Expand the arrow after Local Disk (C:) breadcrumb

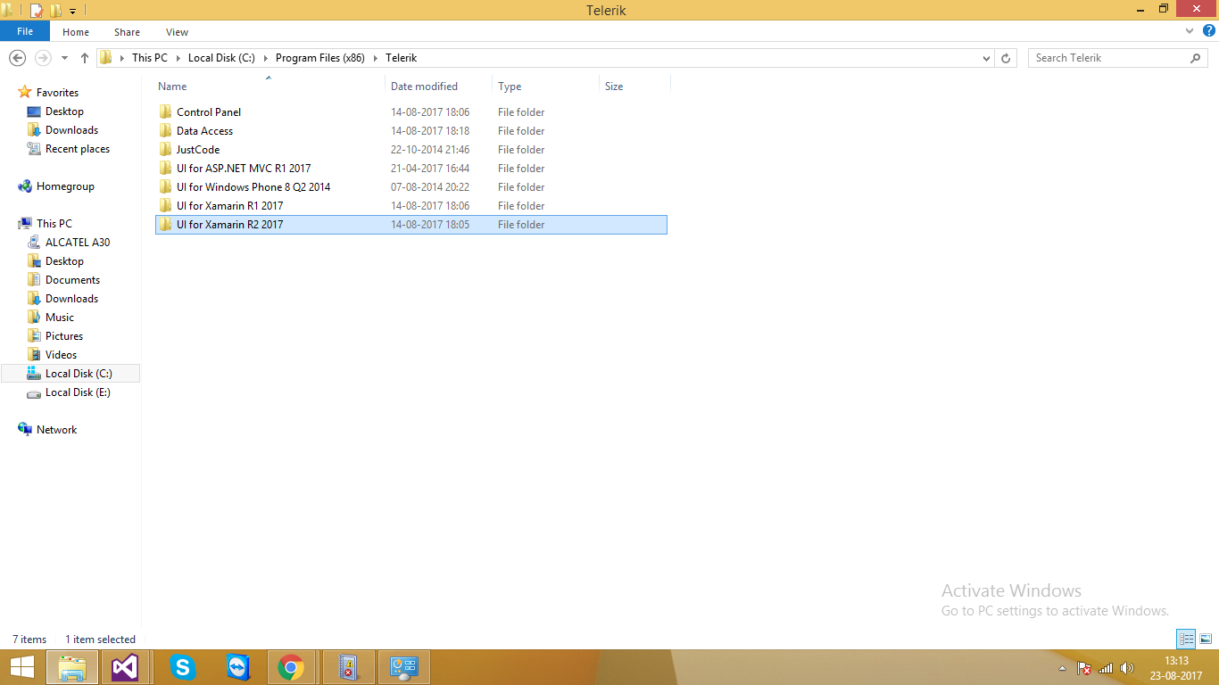point(265,58)
